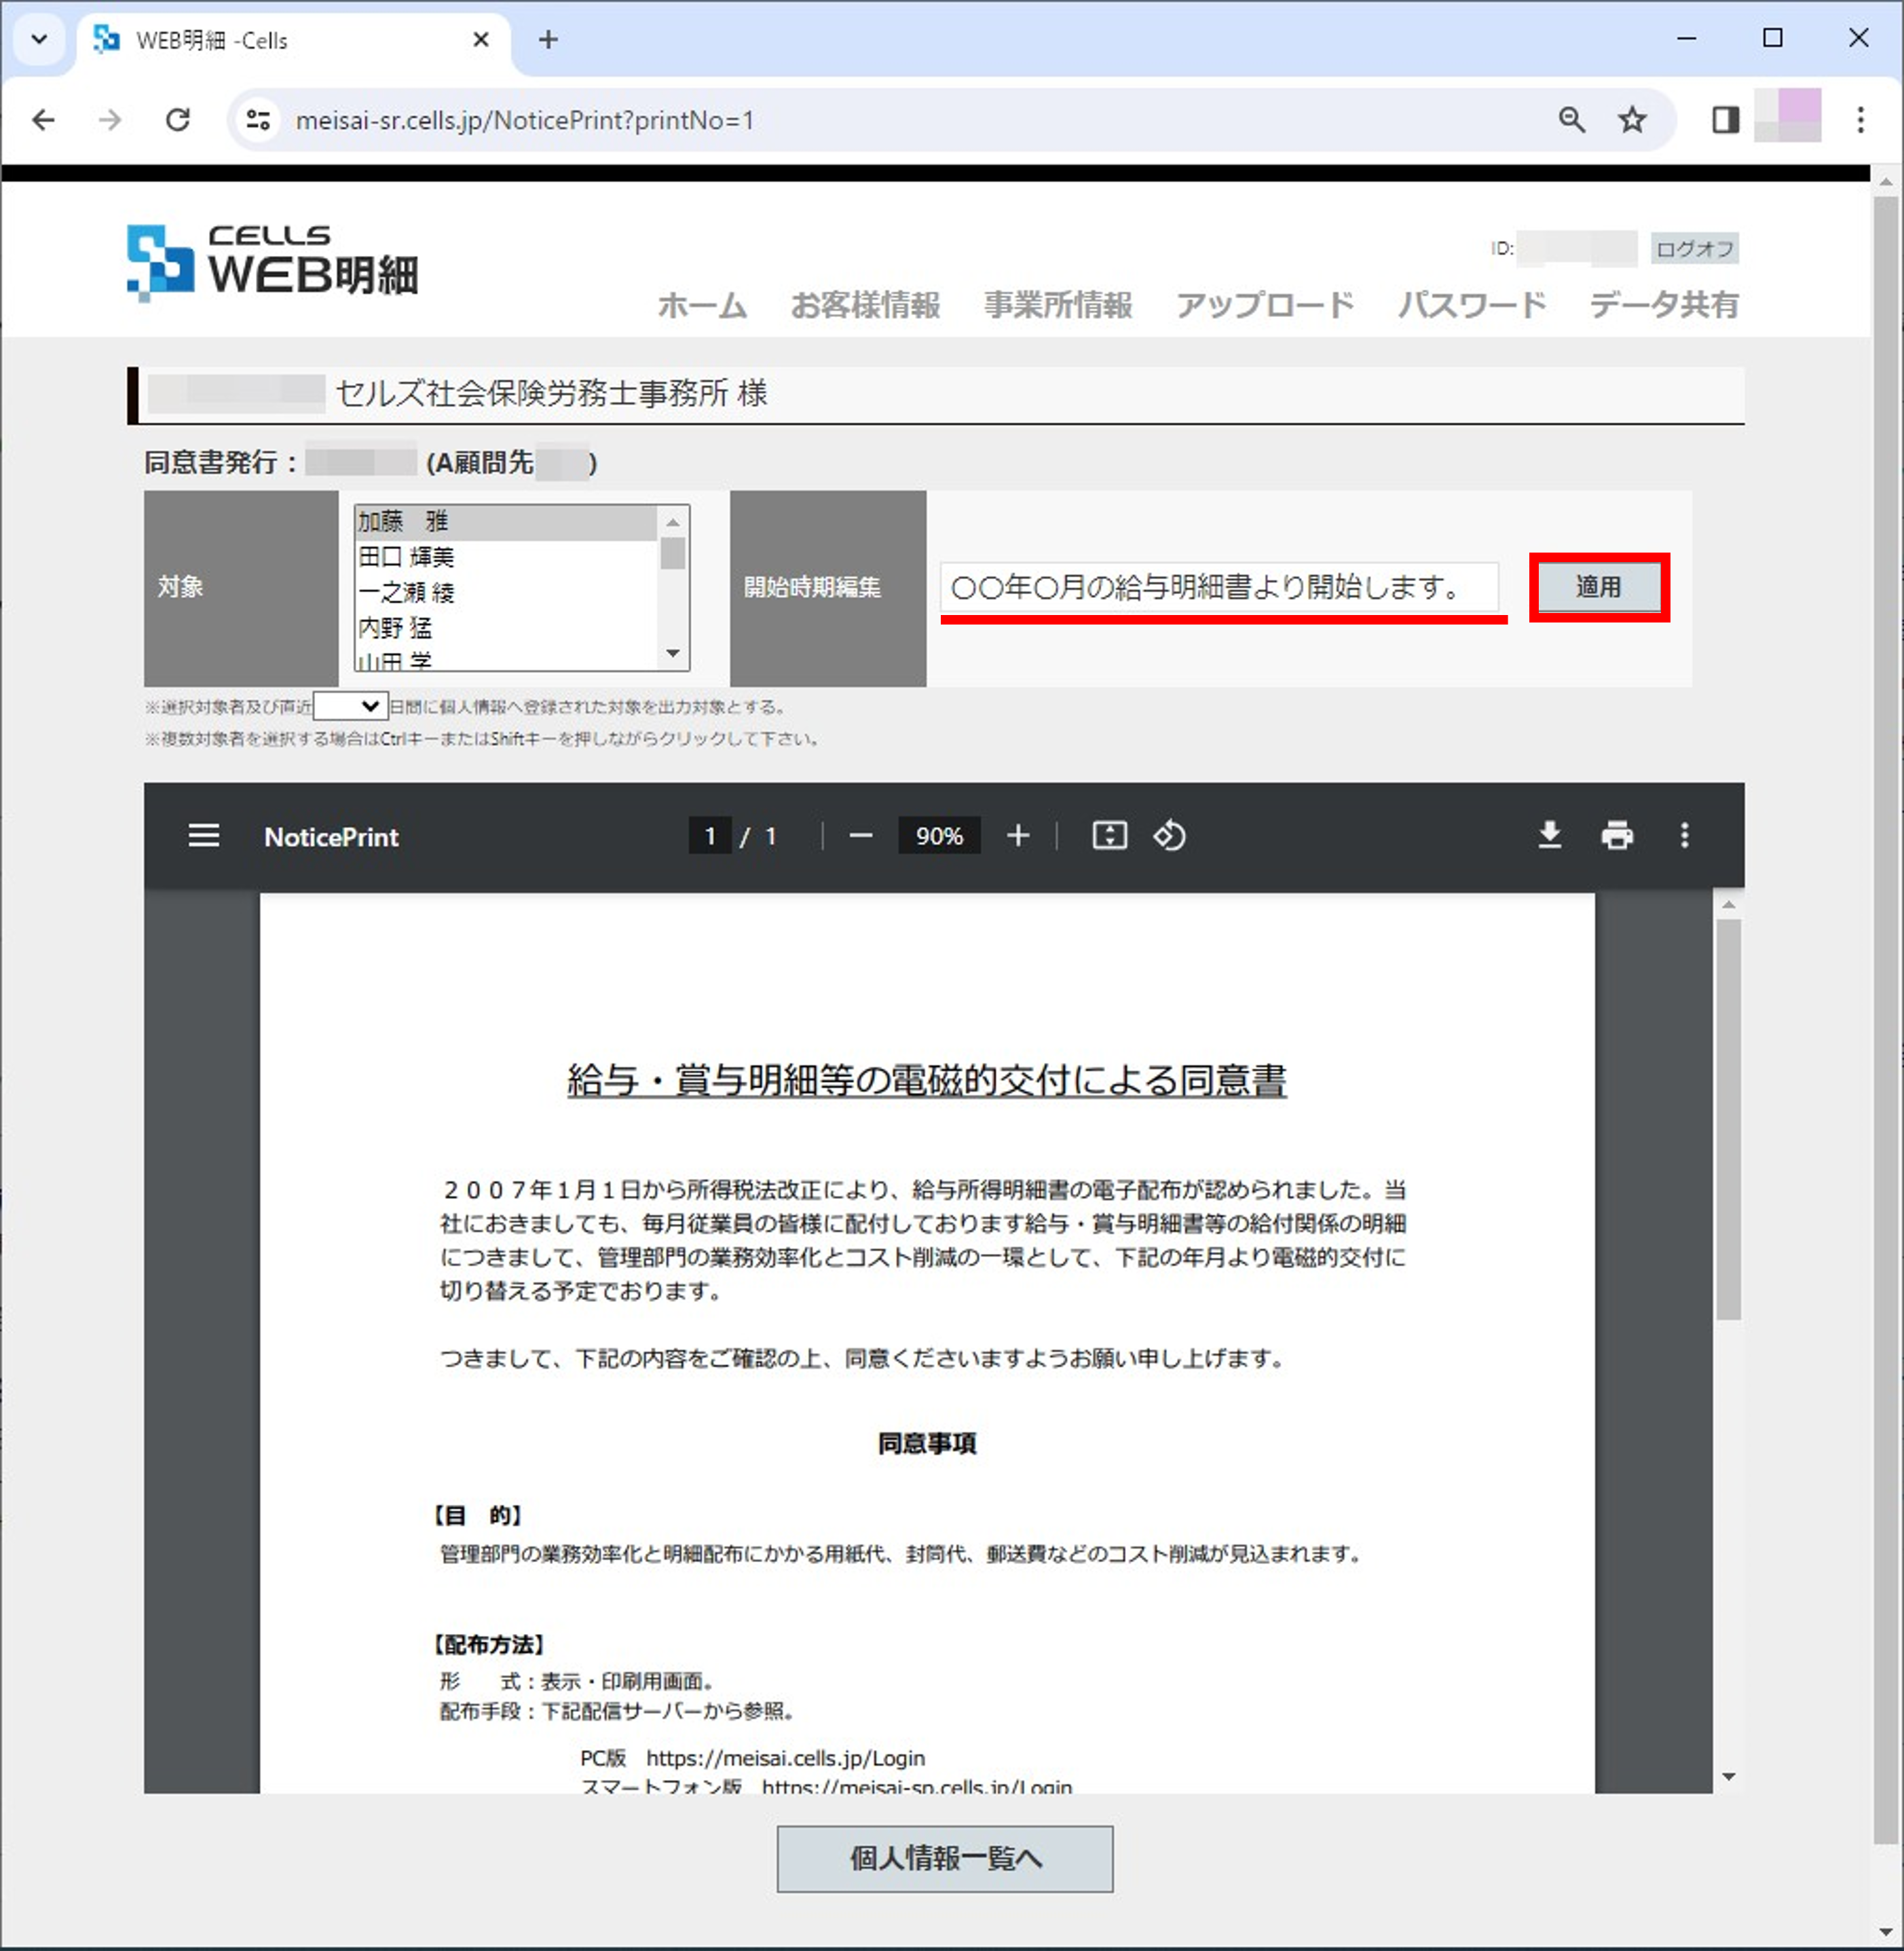Zoom in on the consent document

pos(1017,836)
